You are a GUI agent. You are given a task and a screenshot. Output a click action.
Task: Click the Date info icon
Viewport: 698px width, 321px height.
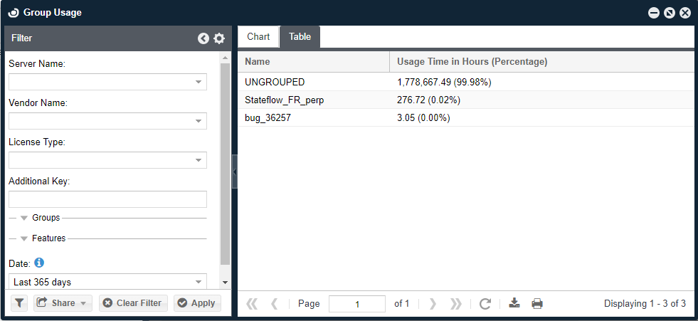pyautogui.click(x=39, y=263)
